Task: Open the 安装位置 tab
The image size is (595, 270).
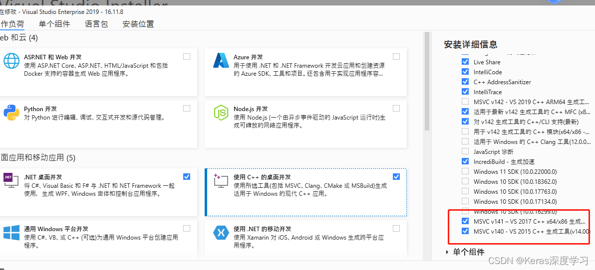Action: click(138, 24)
